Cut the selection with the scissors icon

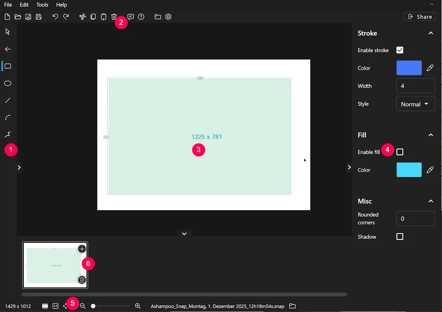click(x=83, y=17)
